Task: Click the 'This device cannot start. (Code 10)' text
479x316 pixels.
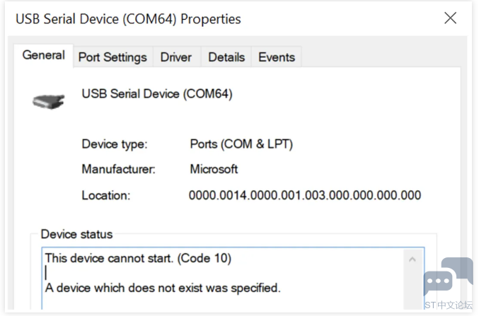Action: pyautogui.click(x=138, y=258)
